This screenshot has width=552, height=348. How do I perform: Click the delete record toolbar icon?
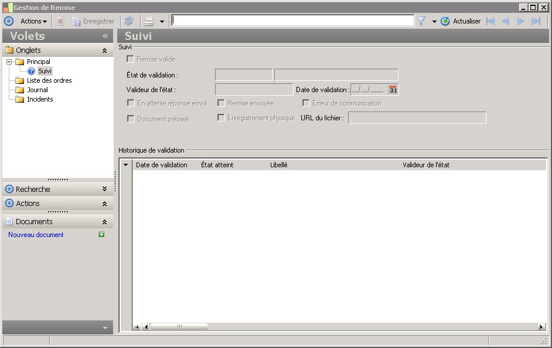(x=60, y=21)
